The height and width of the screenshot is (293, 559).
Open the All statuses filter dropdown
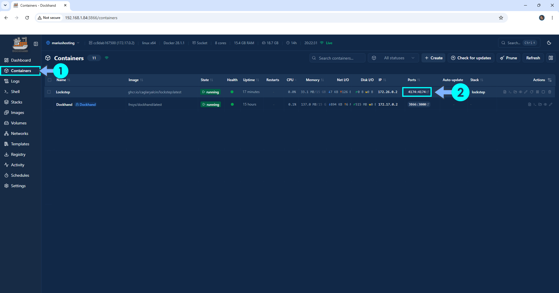[x=393, y=58]
